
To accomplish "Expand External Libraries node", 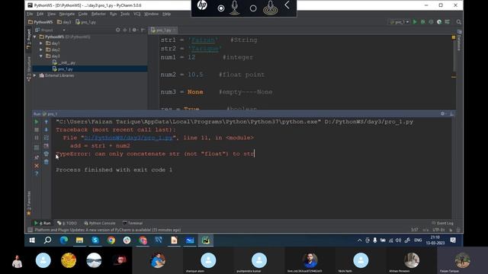I will (35, 75).
